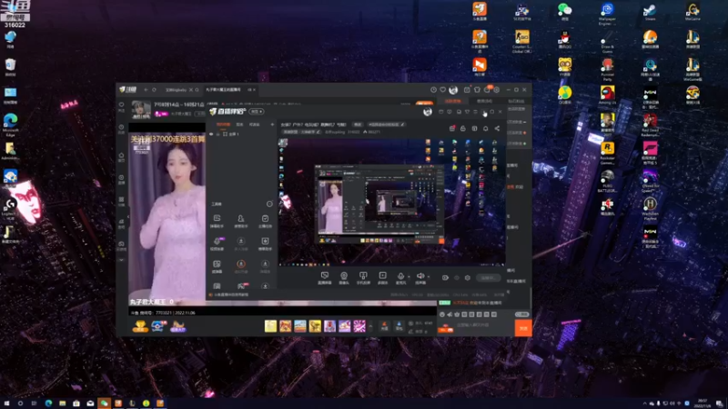Open the Wallpaper Engine desktop shortcut
The width and height of the screenshot is (728, 409).
[607, 14]
